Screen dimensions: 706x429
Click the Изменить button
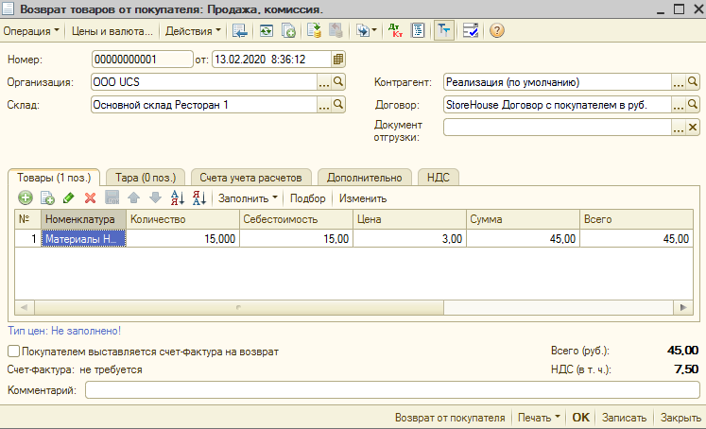363,198
